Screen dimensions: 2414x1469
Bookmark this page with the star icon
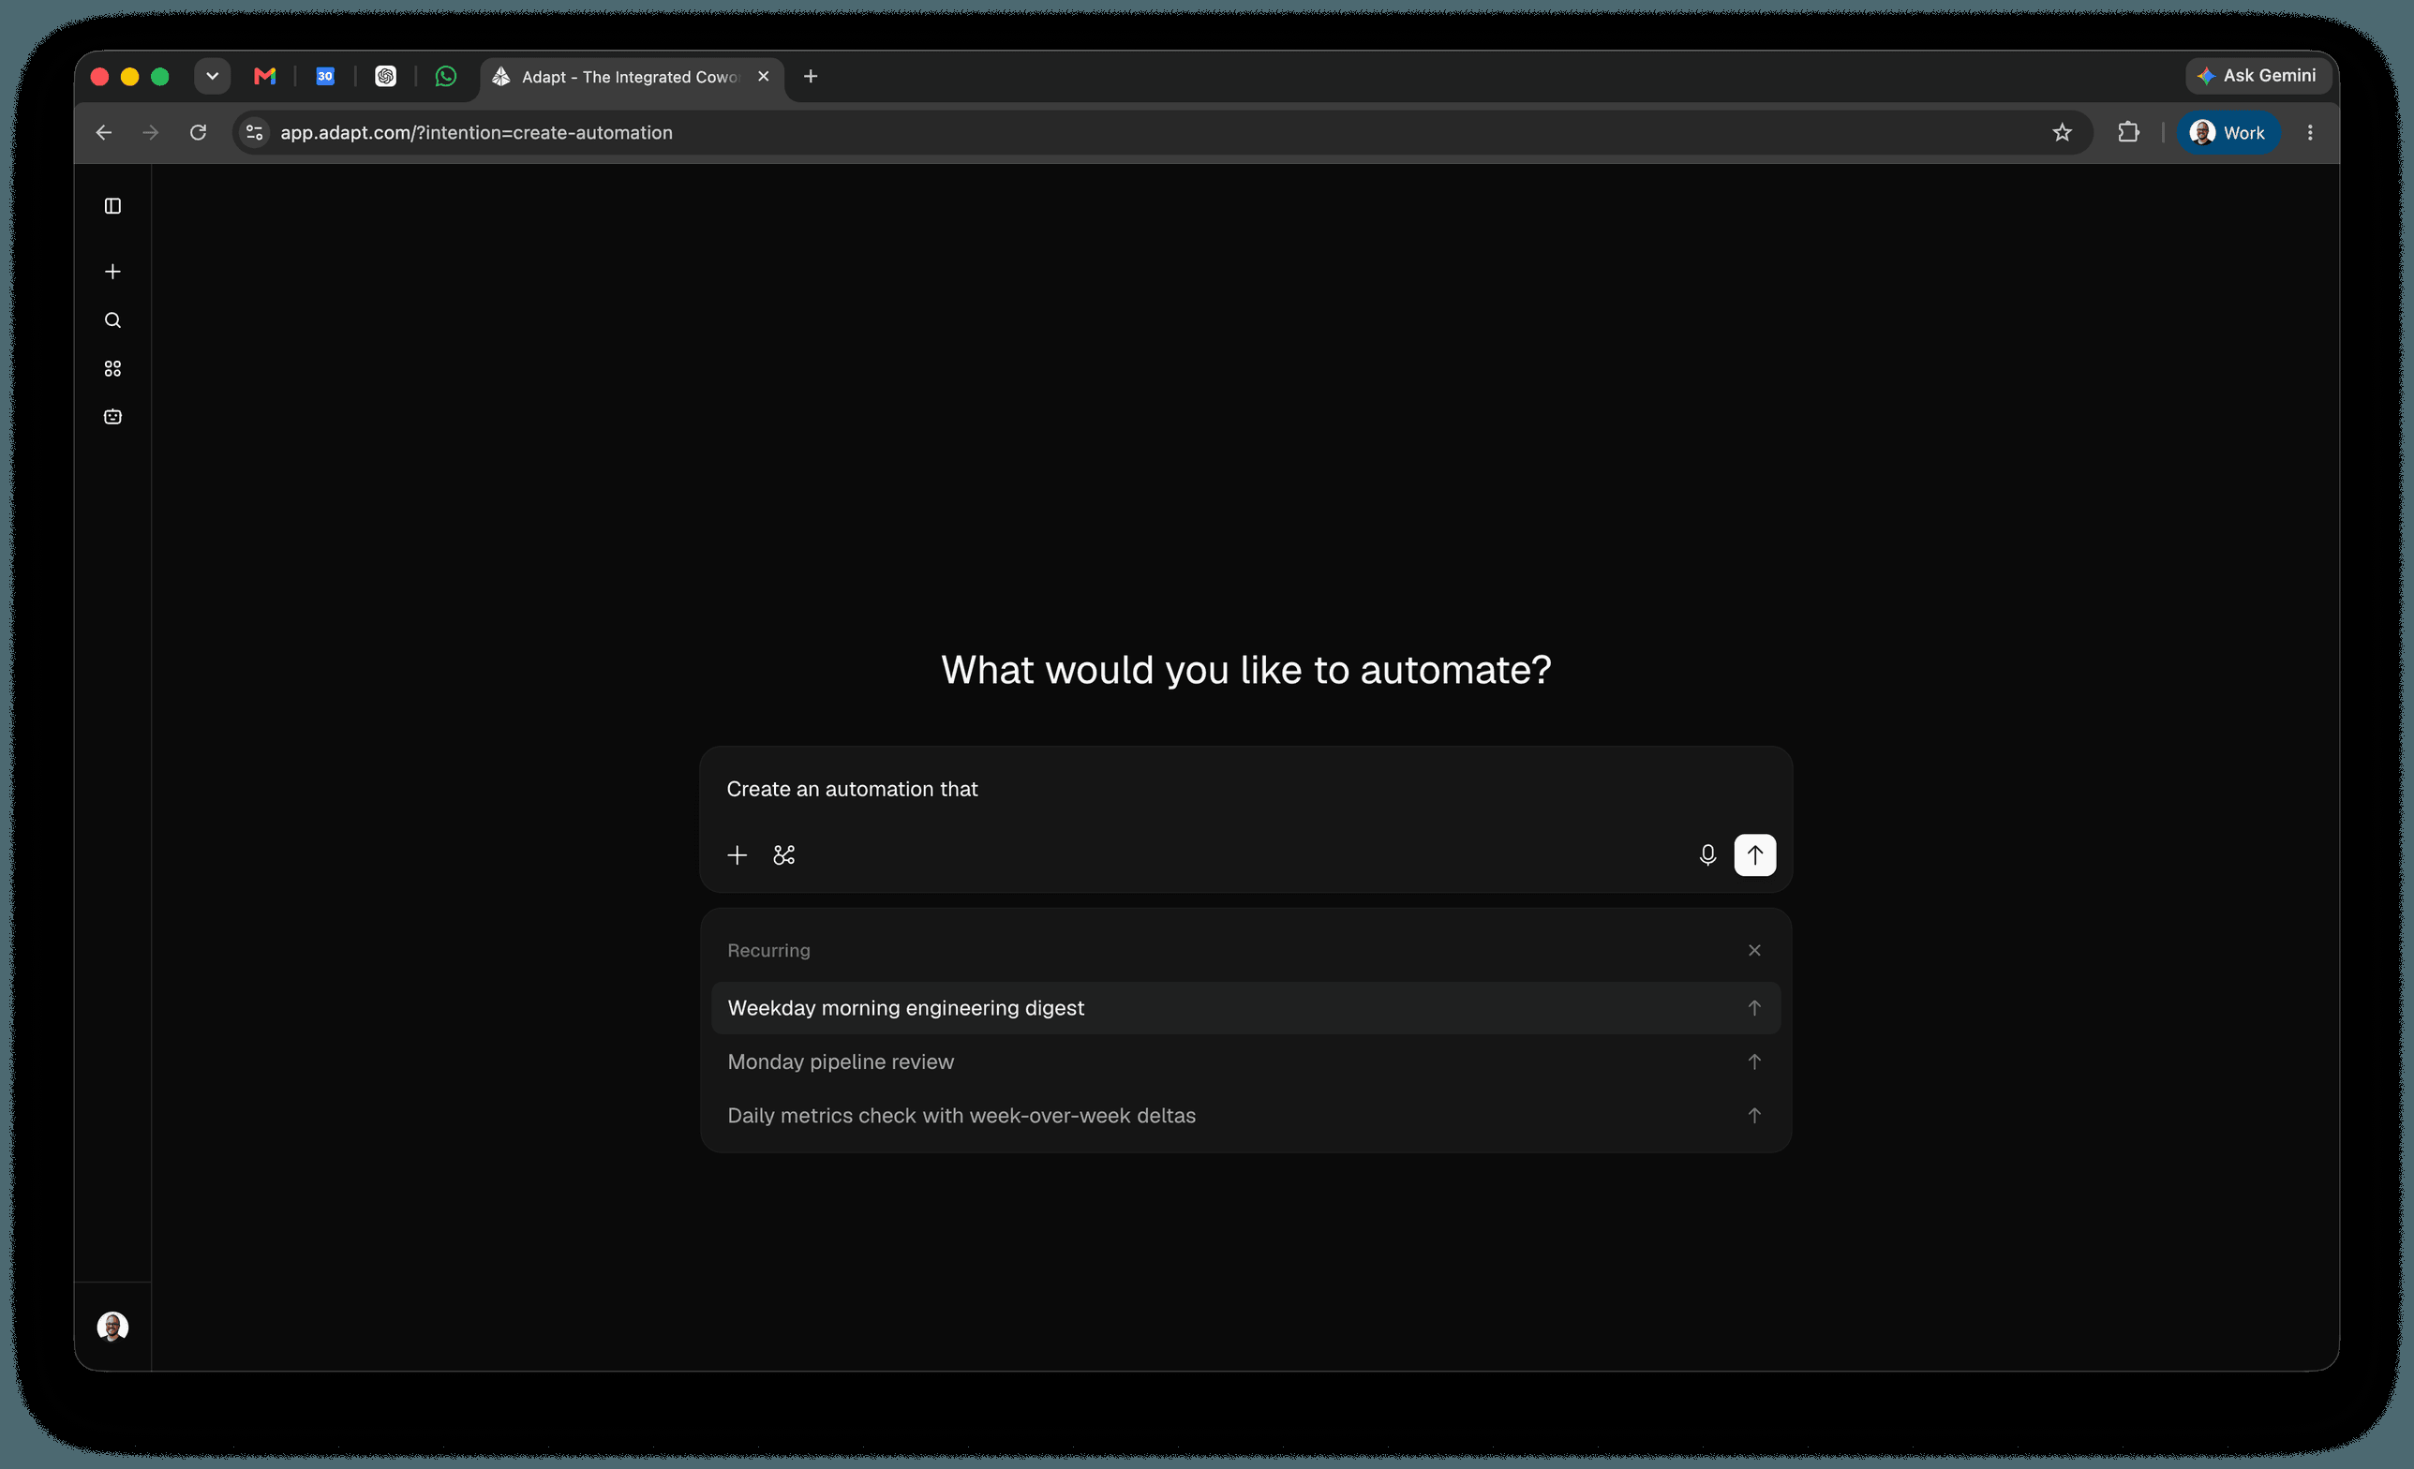click(x=2063, y=132)
